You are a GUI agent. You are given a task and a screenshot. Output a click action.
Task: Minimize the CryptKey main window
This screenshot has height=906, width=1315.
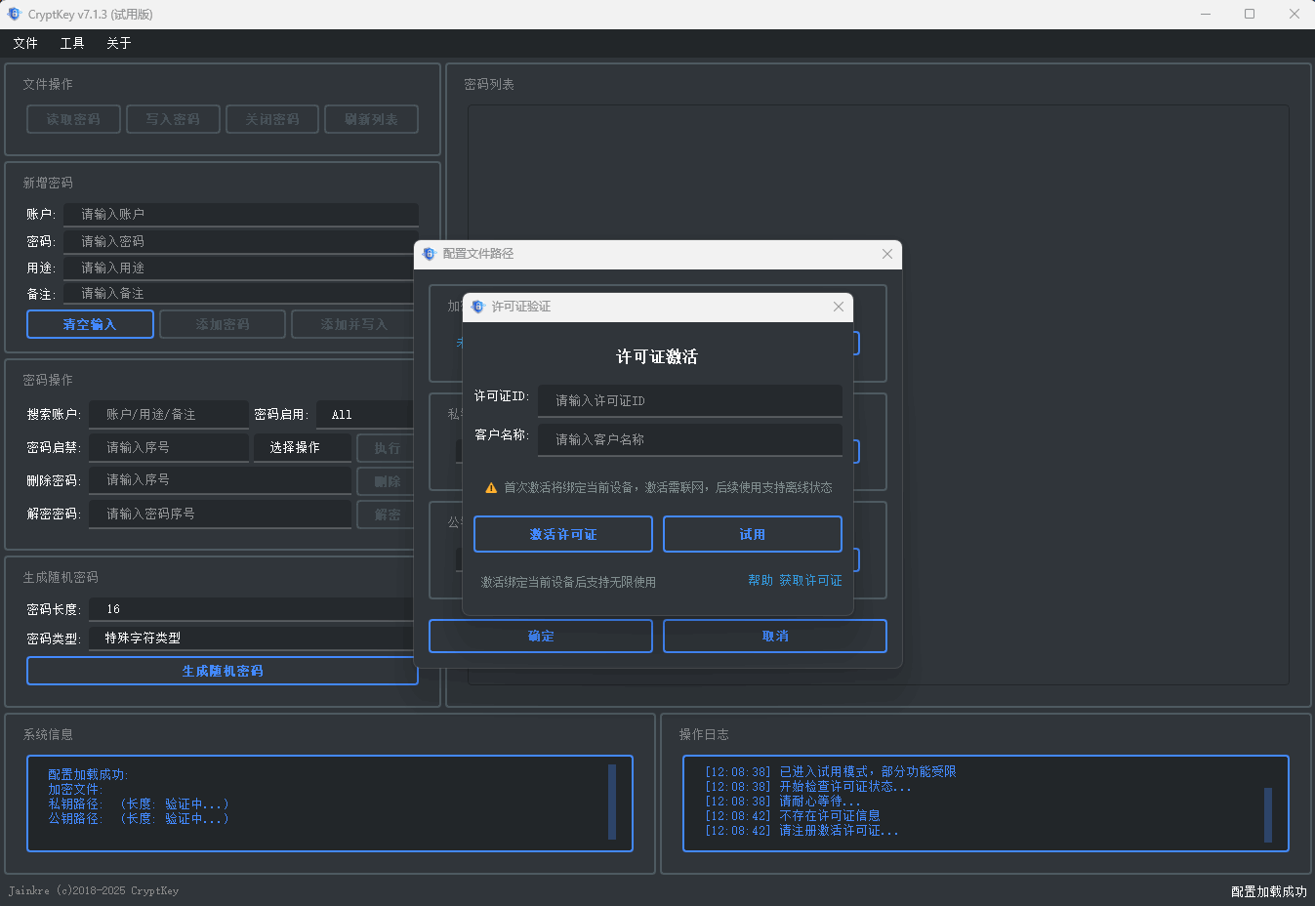click(1206, 14)
